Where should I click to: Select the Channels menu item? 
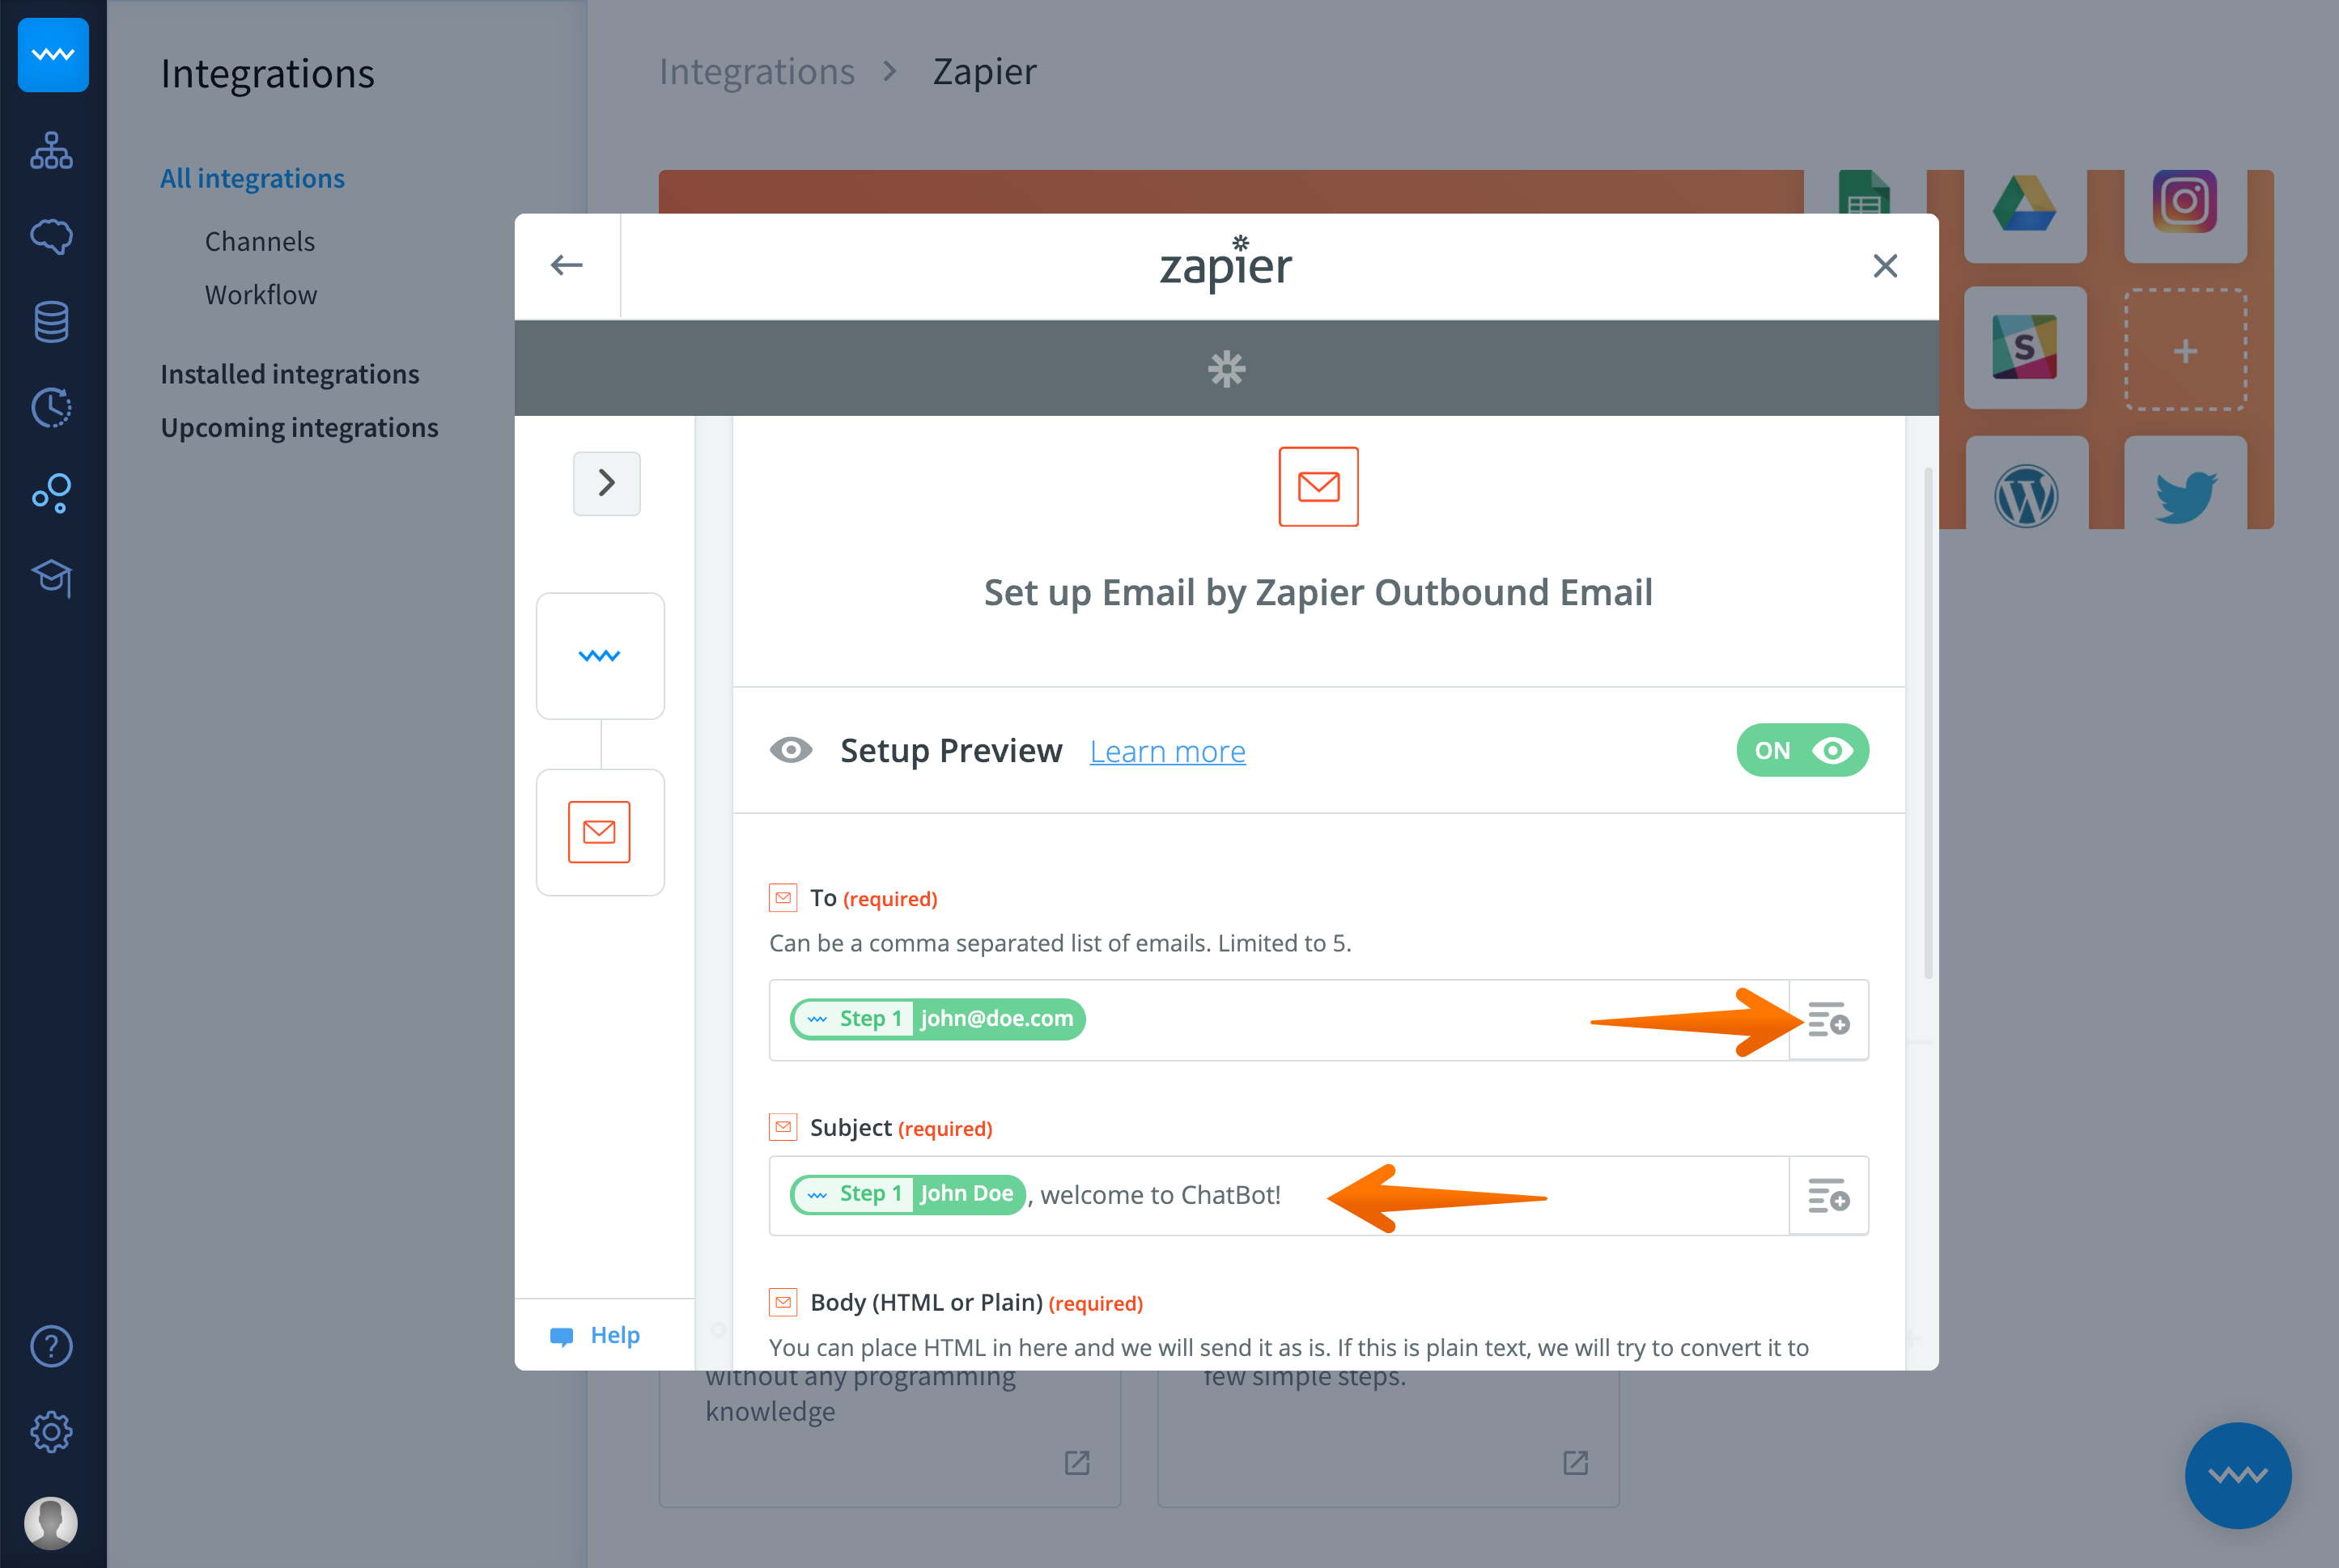click(x=259, y=241)
